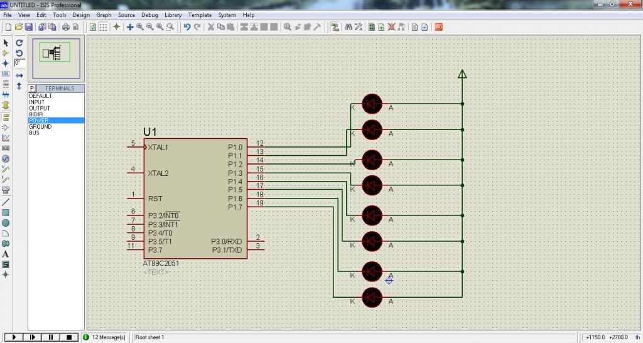
Task: Click the rotate clockwise icon
Action: tap(19, 43)
